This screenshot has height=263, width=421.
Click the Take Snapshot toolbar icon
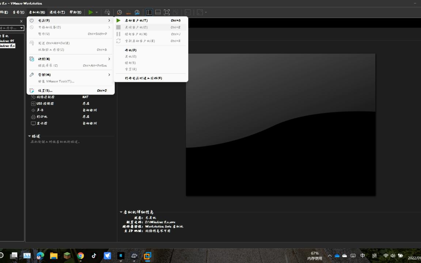pyautogui.click(x=120, y=12)
